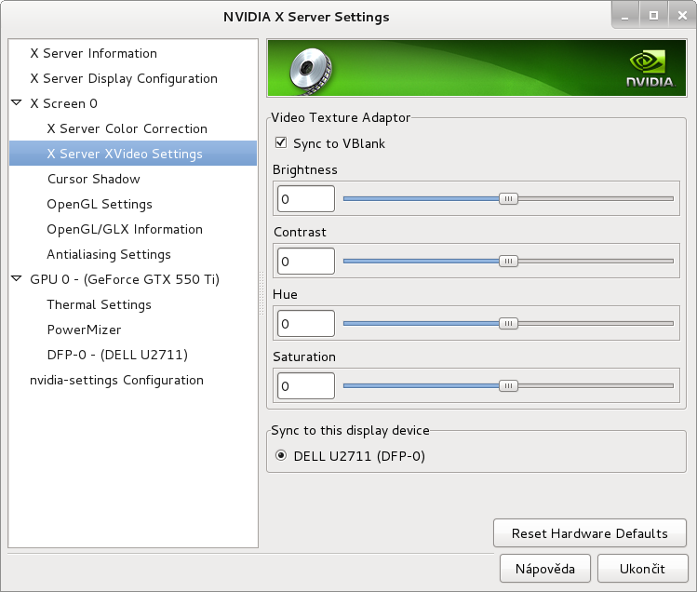Click the Saturation value field
Screen dimensions: 697x592
(x=306, y=385)
